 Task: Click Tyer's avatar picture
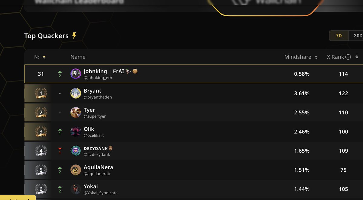click(76, 113)
